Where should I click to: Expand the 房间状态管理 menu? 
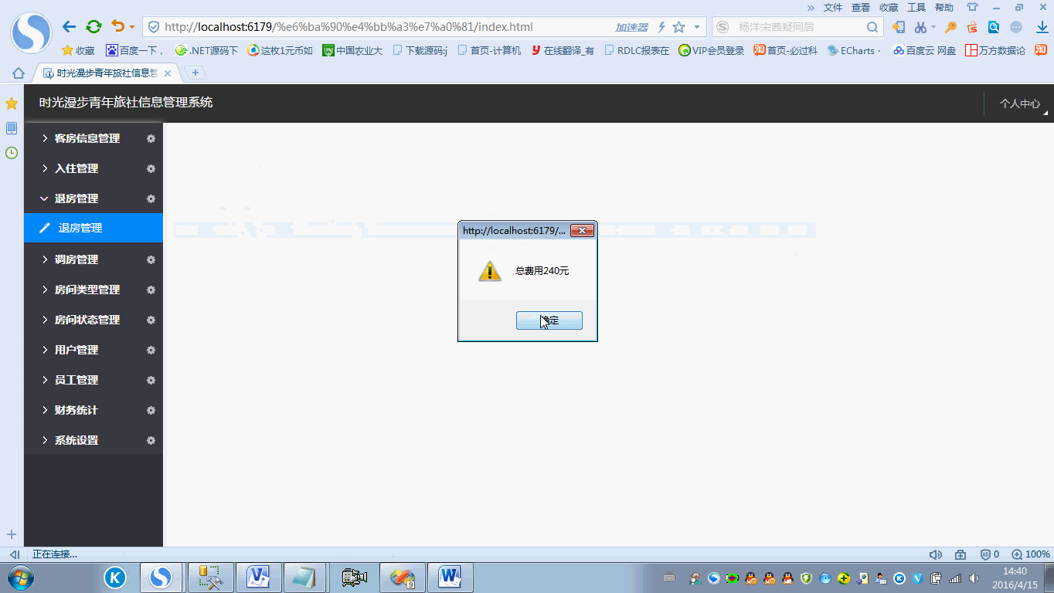[93, 320]
